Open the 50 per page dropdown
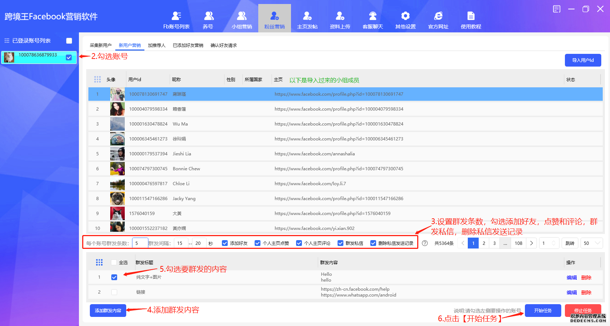Viewport: 610px width, 326px height. click(x=592, y=243)
